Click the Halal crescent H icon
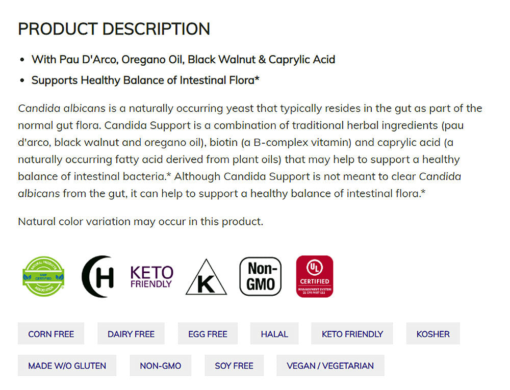Image resolution: width=510 pixels, height=390 pixels. (97, 277)
